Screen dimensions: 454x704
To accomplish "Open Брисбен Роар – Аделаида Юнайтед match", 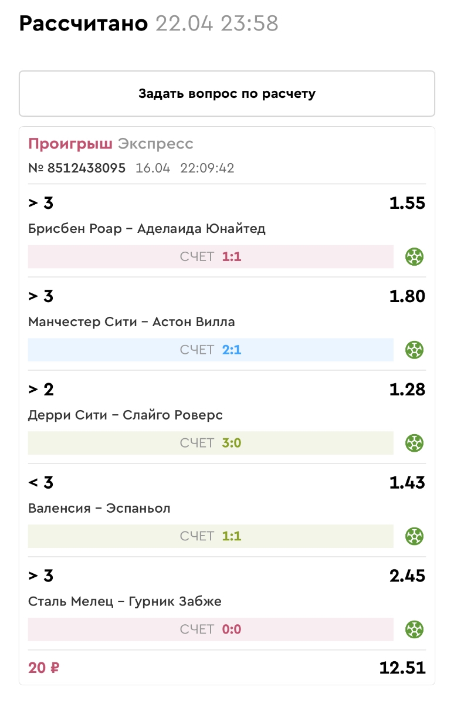I will click(x=147, y=229).
